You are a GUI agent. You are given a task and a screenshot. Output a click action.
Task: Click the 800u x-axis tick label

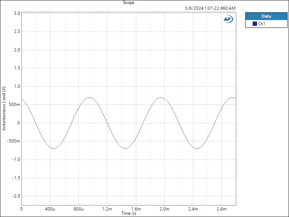78,209
